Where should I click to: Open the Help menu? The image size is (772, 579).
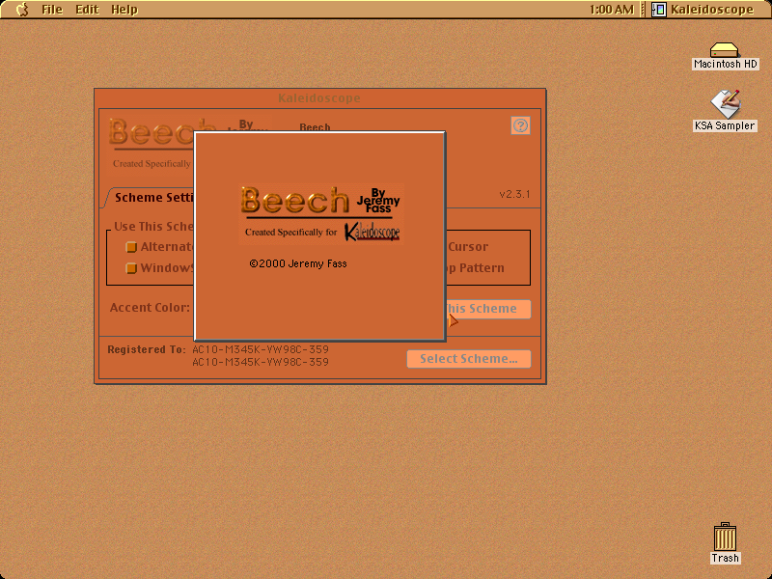coord(124,10)
